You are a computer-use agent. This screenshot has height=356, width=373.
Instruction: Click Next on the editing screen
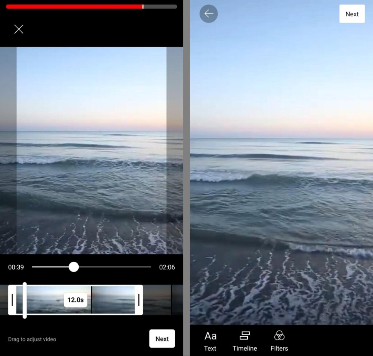coord(352,14)
